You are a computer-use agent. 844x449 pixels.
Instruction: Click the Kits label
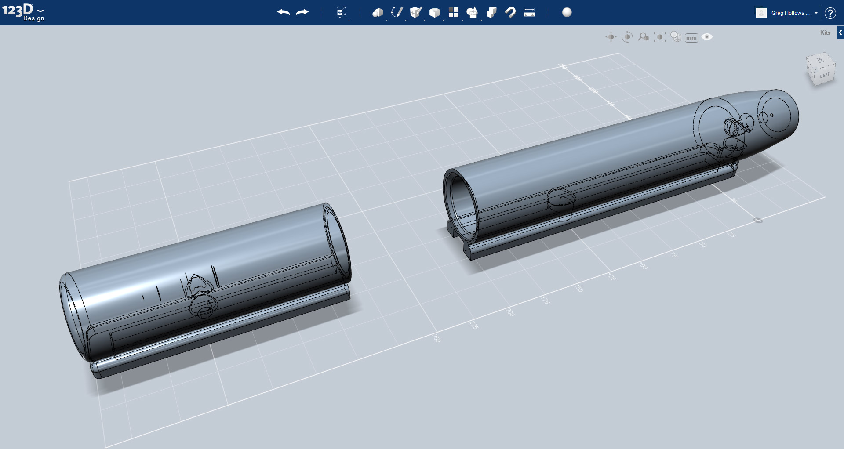[825, 33]
